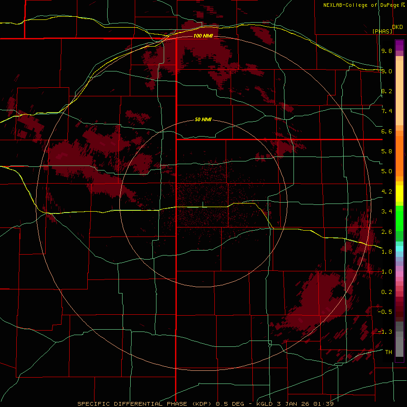Click the 4.2 scale value
Viewport: 407px width, 407px height.
[387, 192]
